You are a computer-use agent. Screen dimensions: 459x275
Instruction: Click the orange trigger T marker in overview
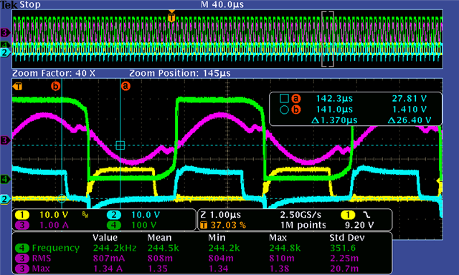pos(171,17)
